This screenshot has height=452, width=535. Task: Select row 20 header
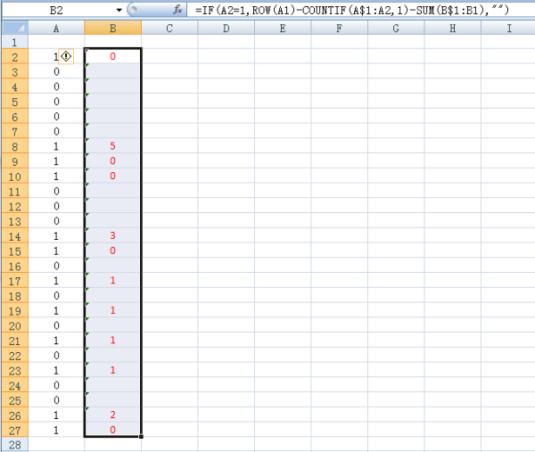(14, 325)
